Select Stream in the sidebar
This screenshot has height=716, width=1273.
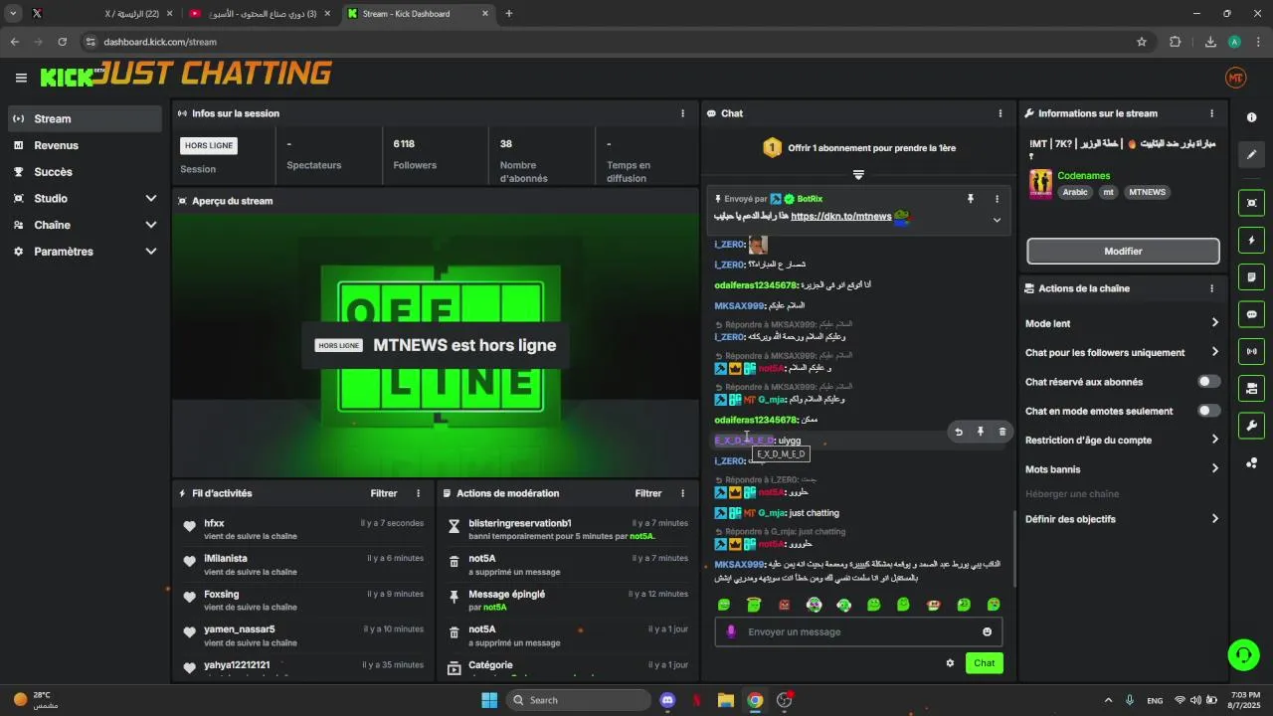pyautogui.click(x=84, y=118)
